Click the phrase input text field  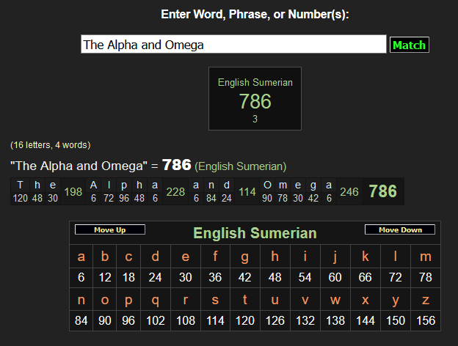(233, 45)
